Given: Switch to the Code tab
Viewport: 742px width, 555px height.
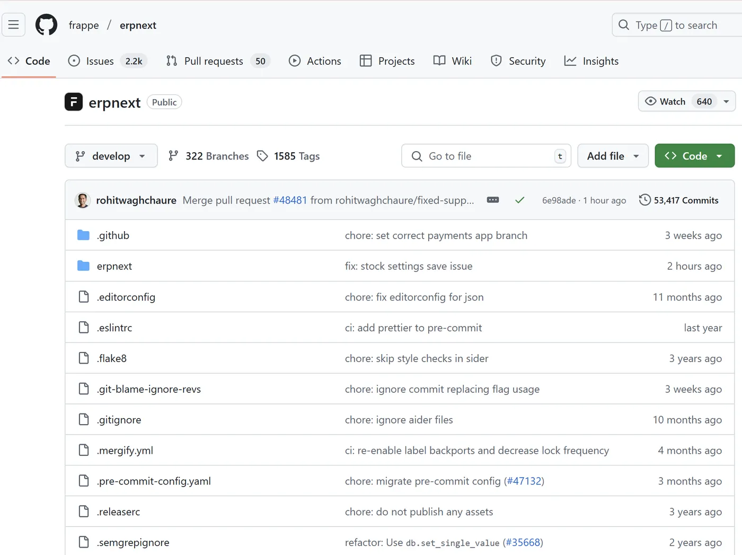Looking at the screenshot, I should click(29, 61).
